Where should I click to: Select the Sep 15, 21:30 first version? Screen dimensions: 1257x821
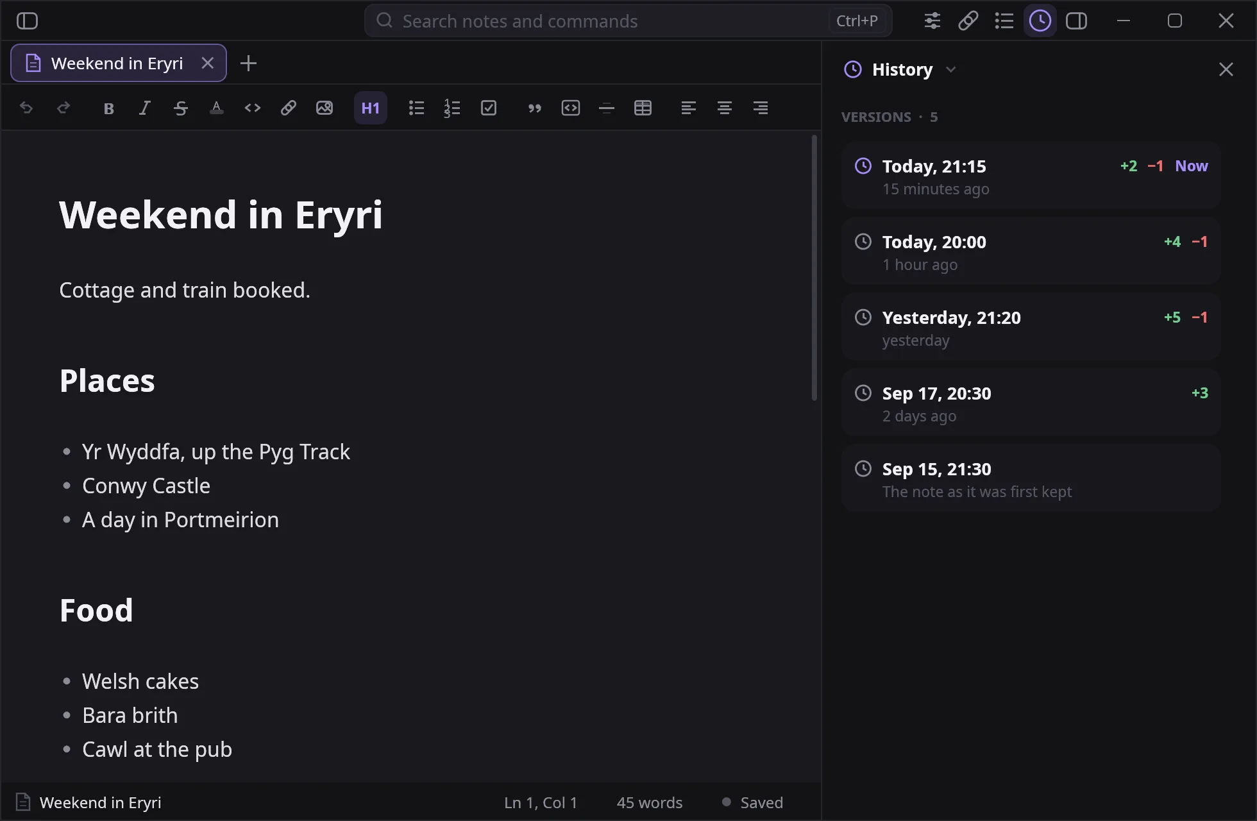(x=1031, y=478)
